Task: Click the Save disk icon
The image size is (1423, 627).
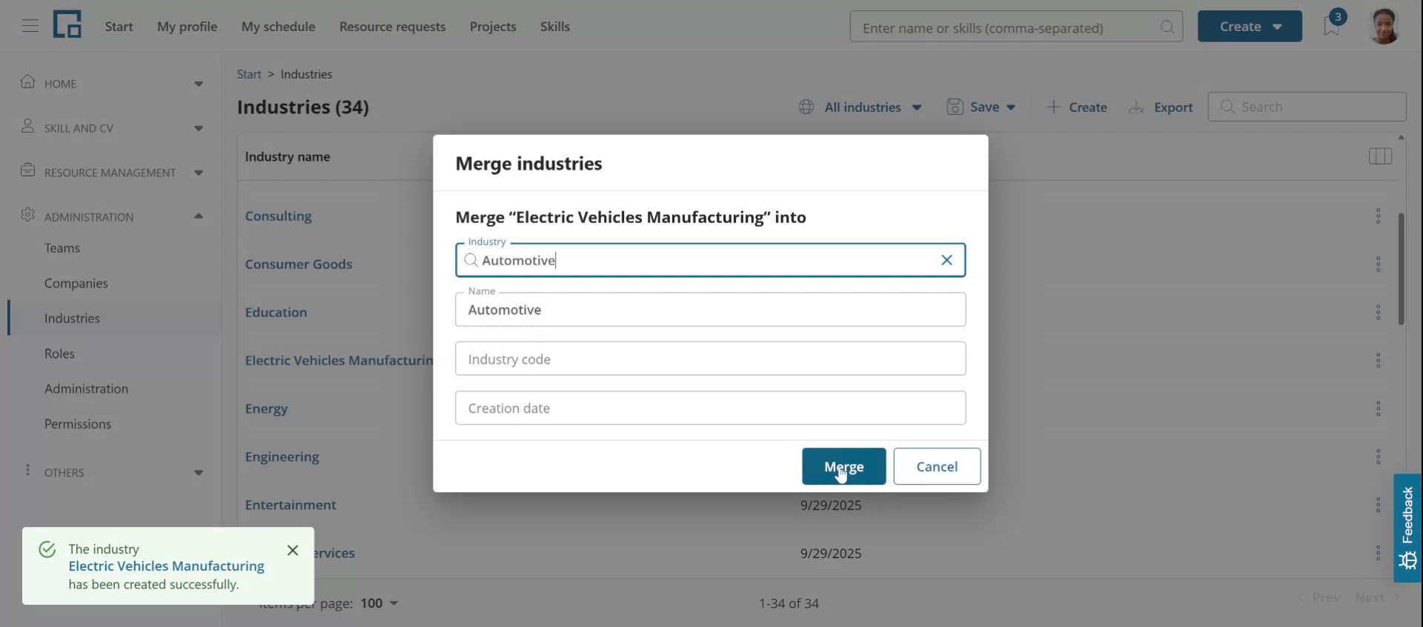Action: click(955, 107)
